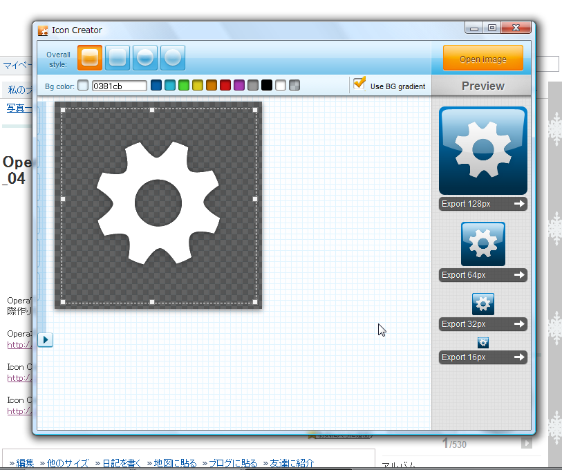Pick the red background color swatch
The width and height of the screenshot is (562, 470).
tap(225, 85)
